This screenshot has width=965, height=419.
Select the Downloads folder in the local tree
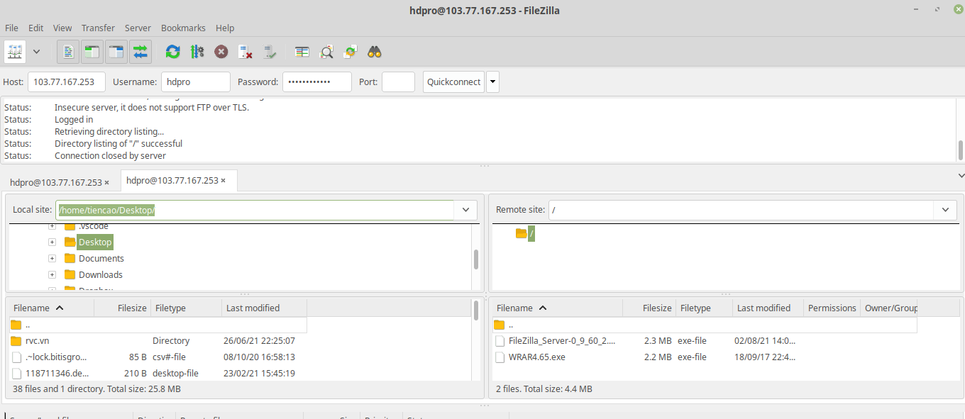coord(101,275)
